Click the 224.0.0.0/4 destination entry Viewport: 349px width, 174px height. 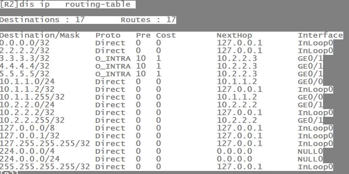coord(27,151)
